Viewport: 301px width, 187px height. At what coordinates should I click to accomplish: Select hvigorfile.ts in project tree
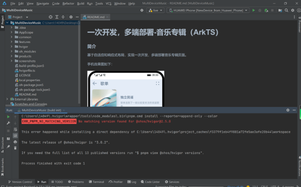pyautogui.click(x=25, y=71)
